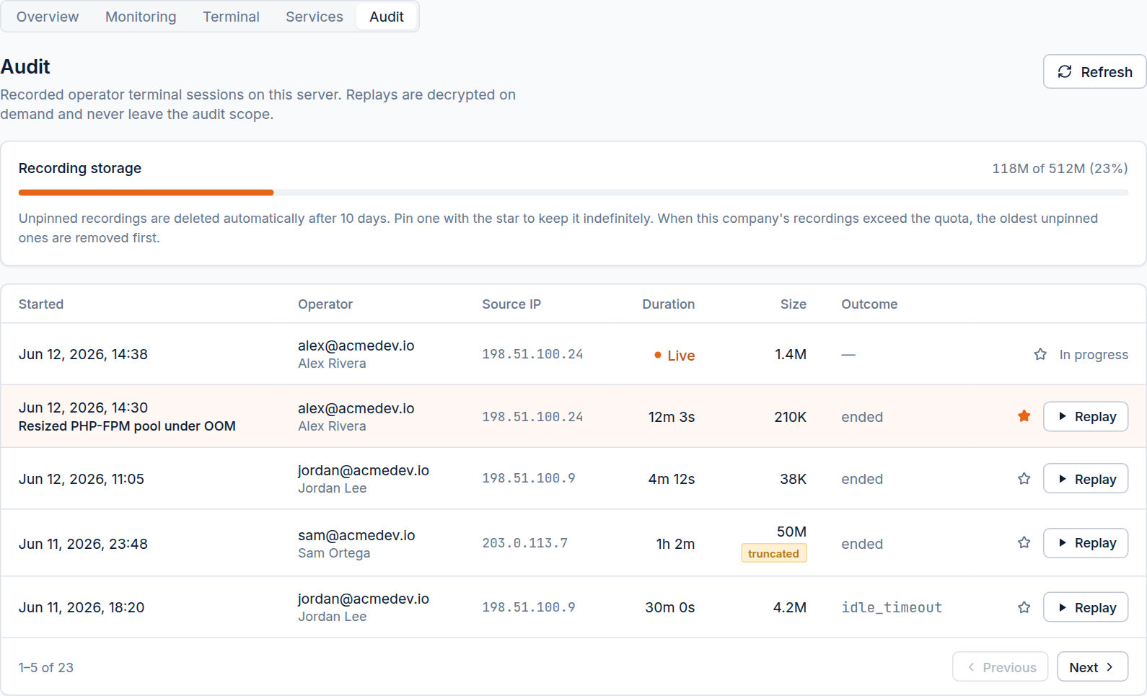
Task: Open the Overview tab
Action: pos(48,17)
